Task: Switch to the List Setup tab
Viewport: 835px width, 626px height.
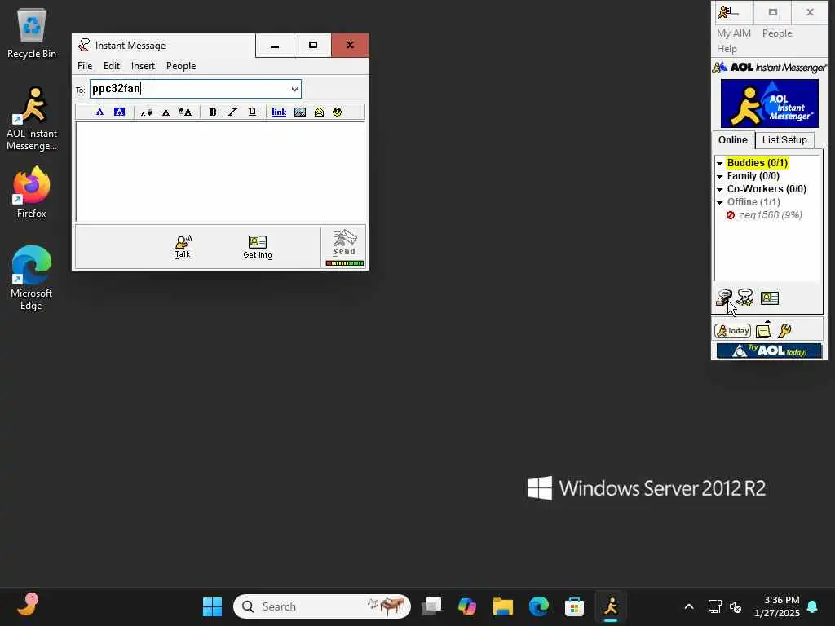Action: (x=784, y=140)
